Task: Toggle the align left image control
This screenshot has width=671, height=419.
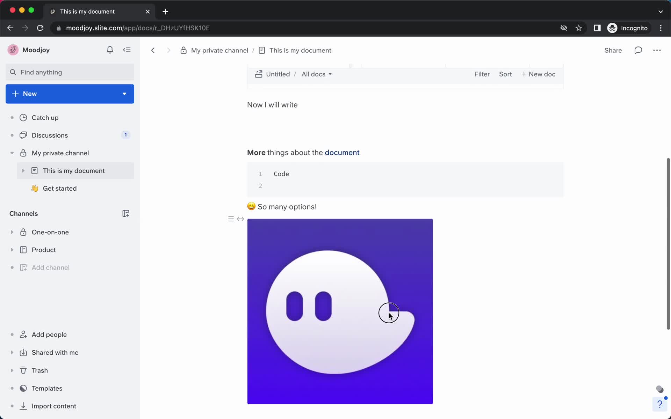Action: 231,219
